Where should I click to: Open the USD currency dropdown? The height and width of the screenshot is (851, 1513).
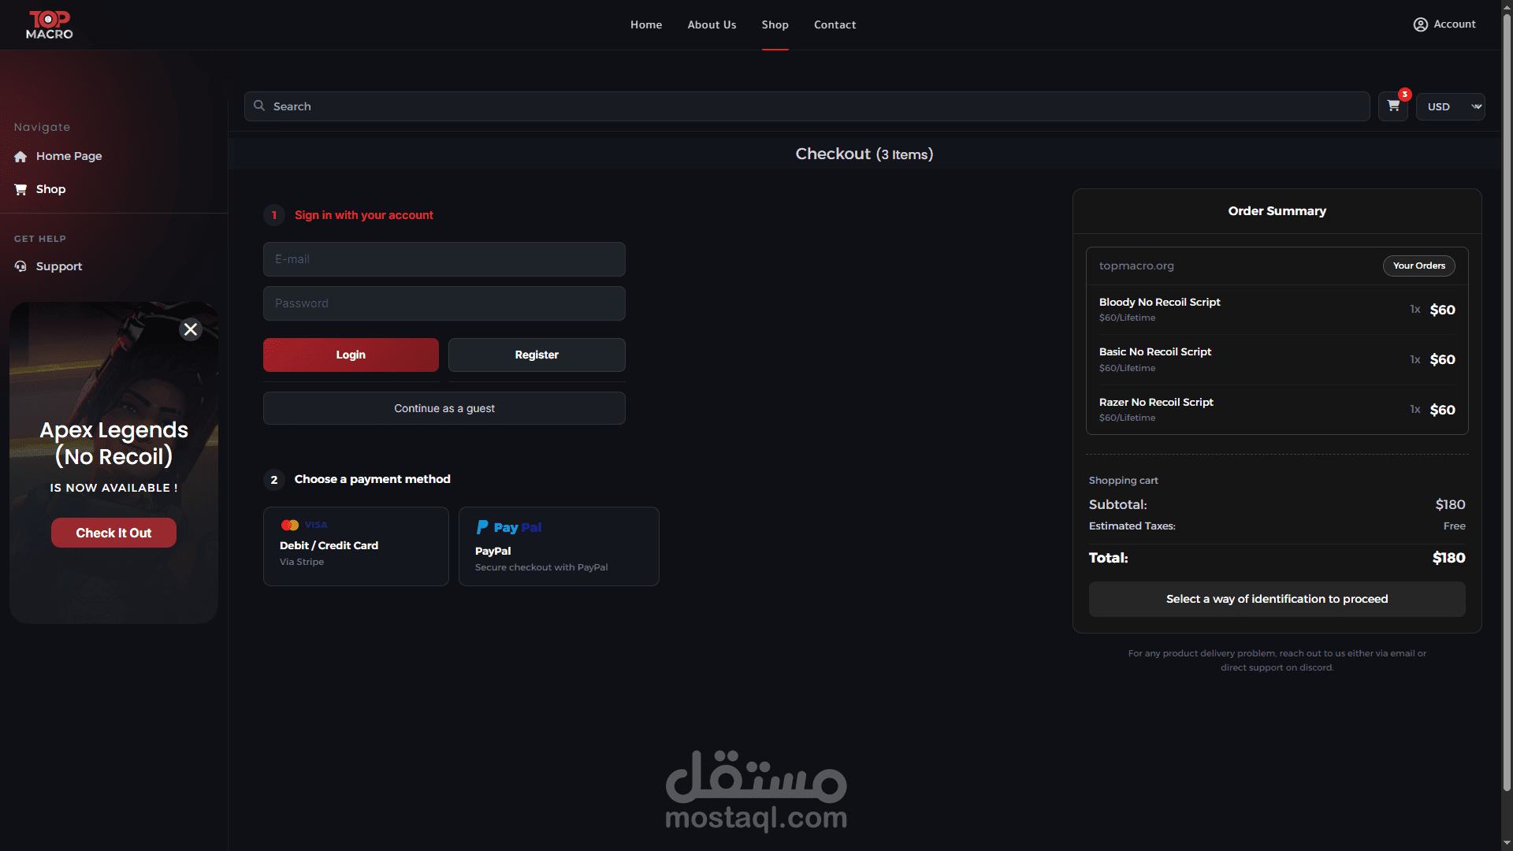pyautogui.click(x=1451, y=106)
